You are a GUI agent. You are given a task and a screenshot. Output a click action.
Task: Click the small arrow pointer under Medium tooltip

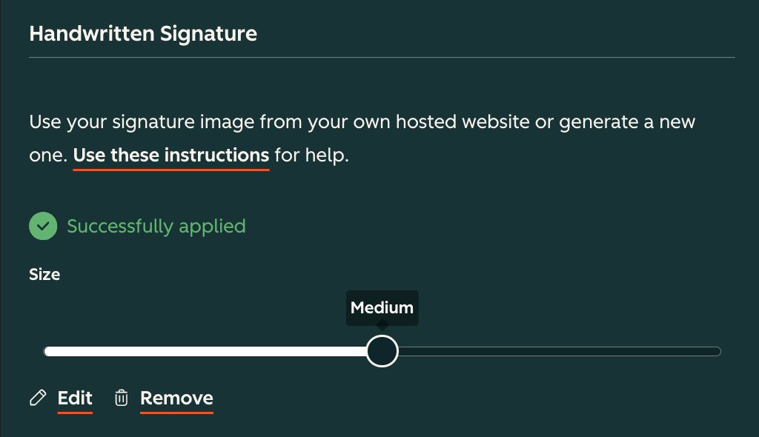[382, 326]
